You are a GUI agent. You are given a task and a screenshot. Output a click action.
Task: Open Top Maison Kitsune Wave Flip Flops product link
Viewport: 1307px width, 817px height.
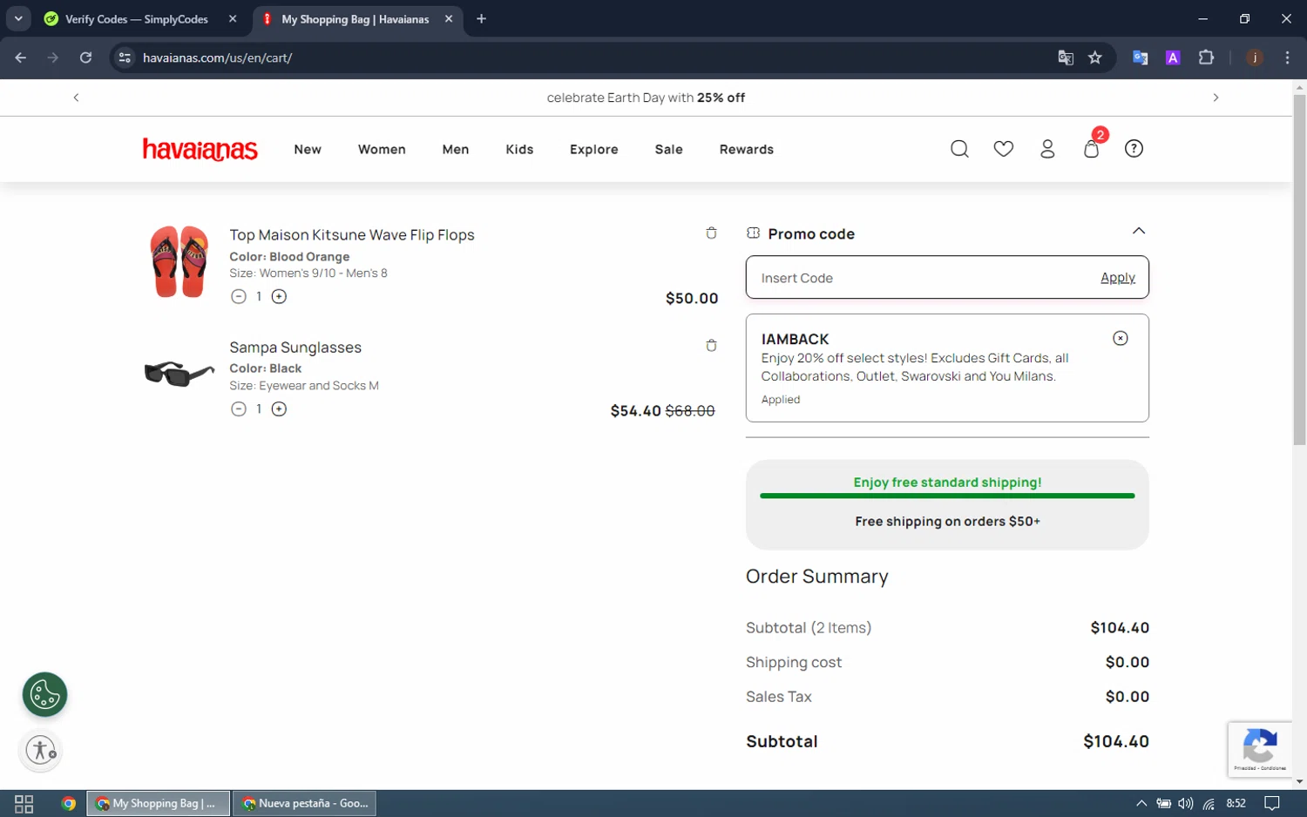tap(352, 235)
